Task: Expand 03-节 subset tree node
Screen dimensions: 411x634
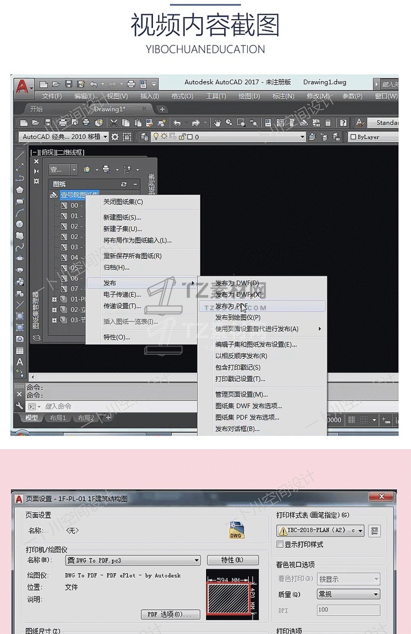Action: [x=54, y=320]
